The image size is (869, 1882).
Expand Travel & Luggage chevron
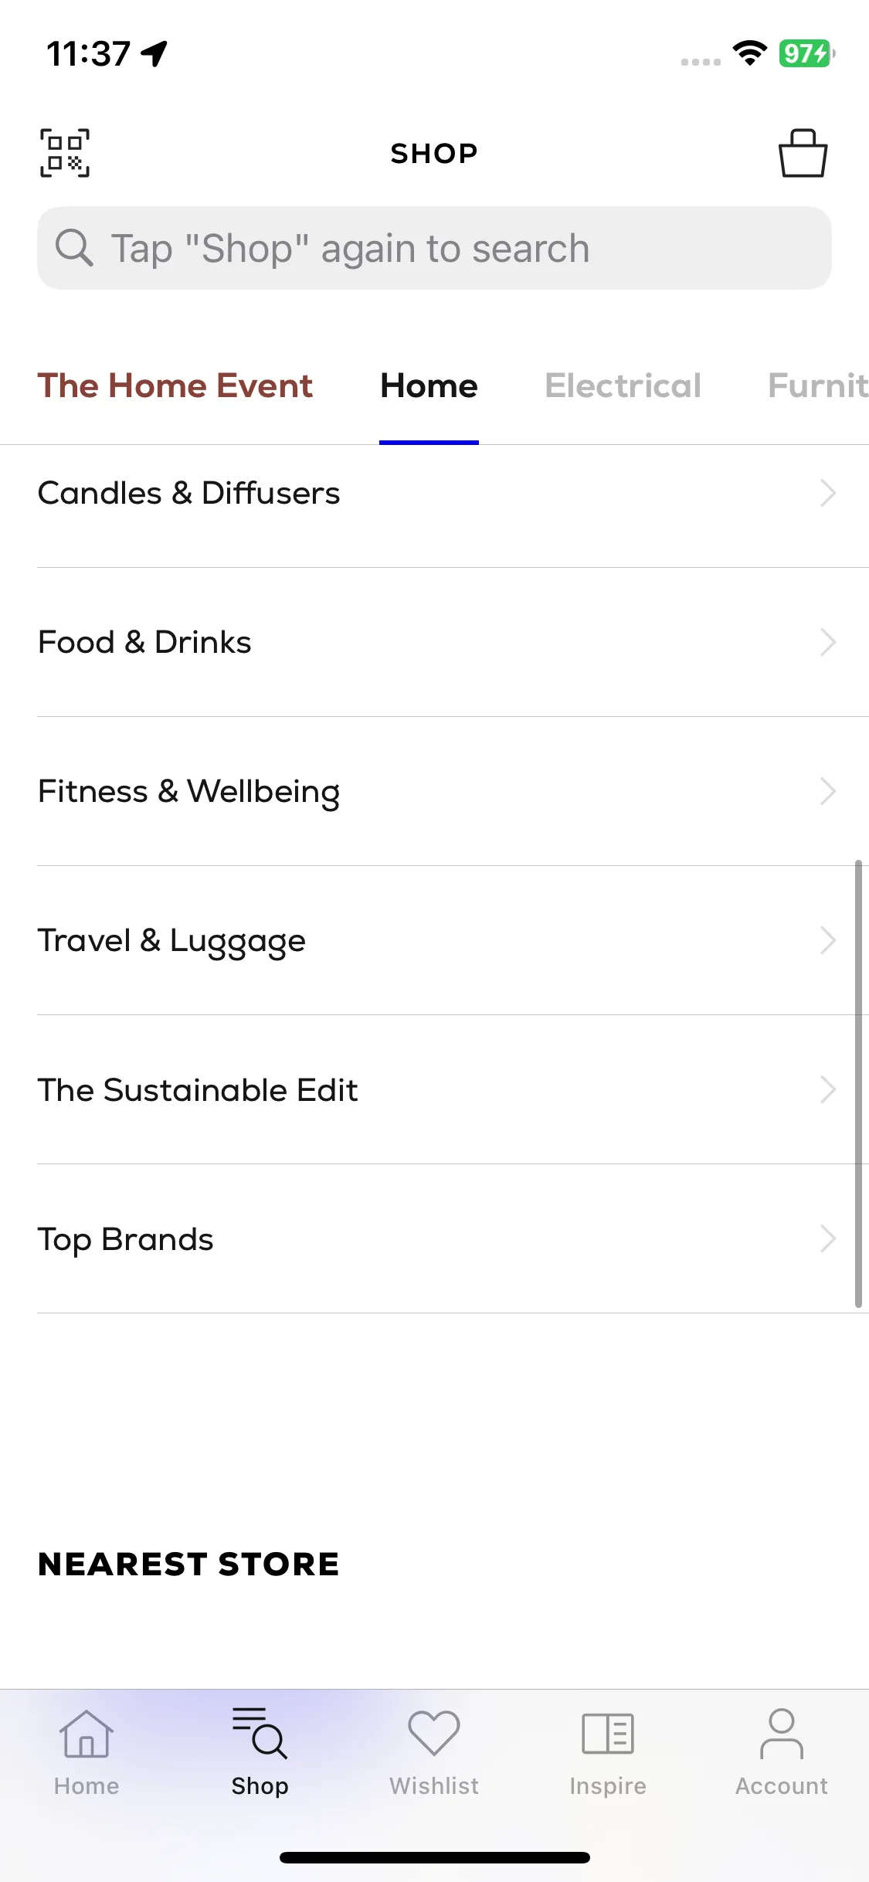(x=828, y=940)
